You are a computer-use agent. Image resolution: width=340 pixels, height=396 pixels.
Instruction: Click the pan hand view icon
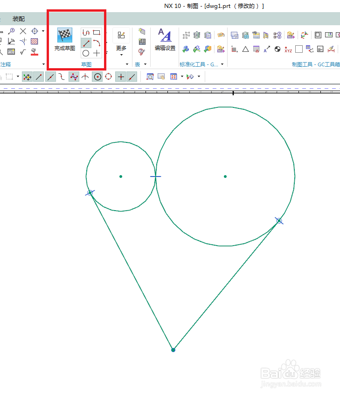pyautogui.click(x=161, y=77)
